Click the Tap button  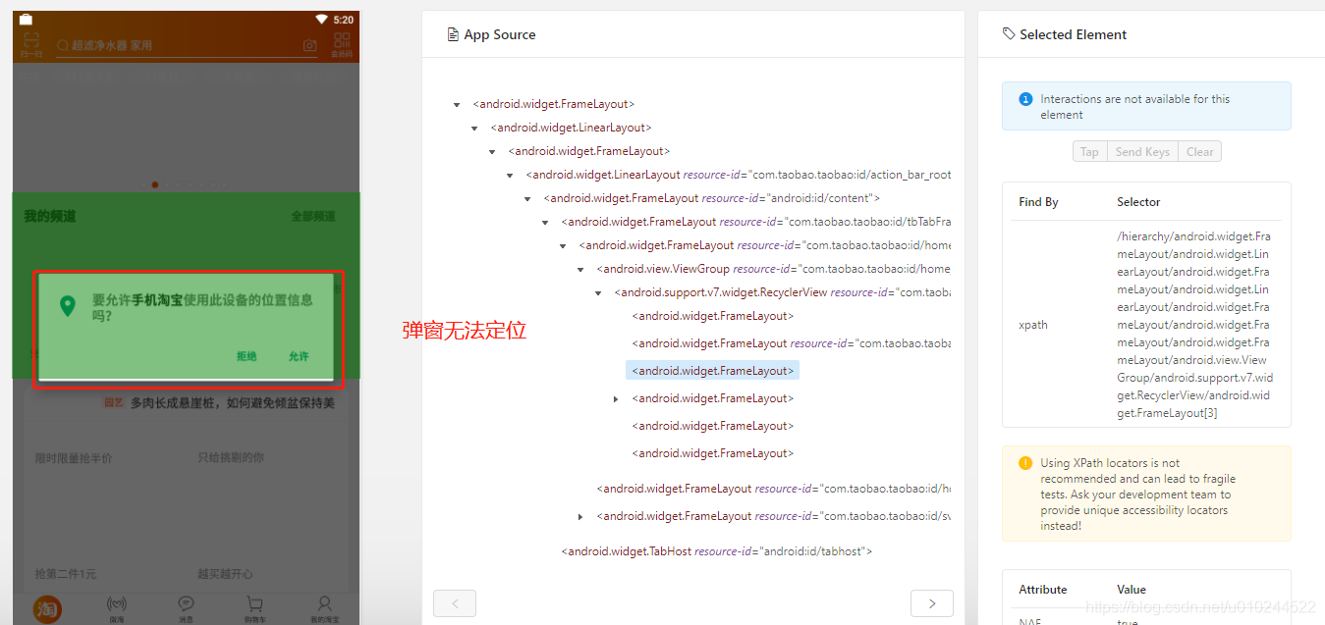coord(1089,151)
